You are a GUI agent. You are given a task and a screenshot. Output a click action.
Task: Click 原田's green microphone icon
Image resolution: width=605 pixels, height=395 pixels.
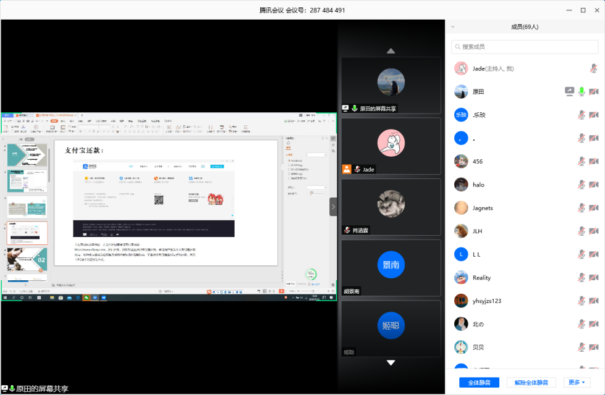coord(582,91)
